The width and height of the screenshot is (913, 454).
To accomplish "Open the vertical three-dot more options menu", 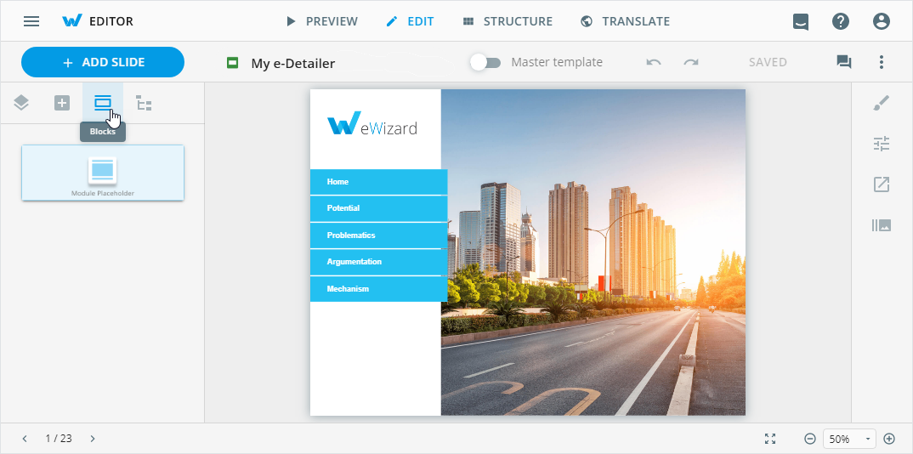I will click(x=882, y=62).
